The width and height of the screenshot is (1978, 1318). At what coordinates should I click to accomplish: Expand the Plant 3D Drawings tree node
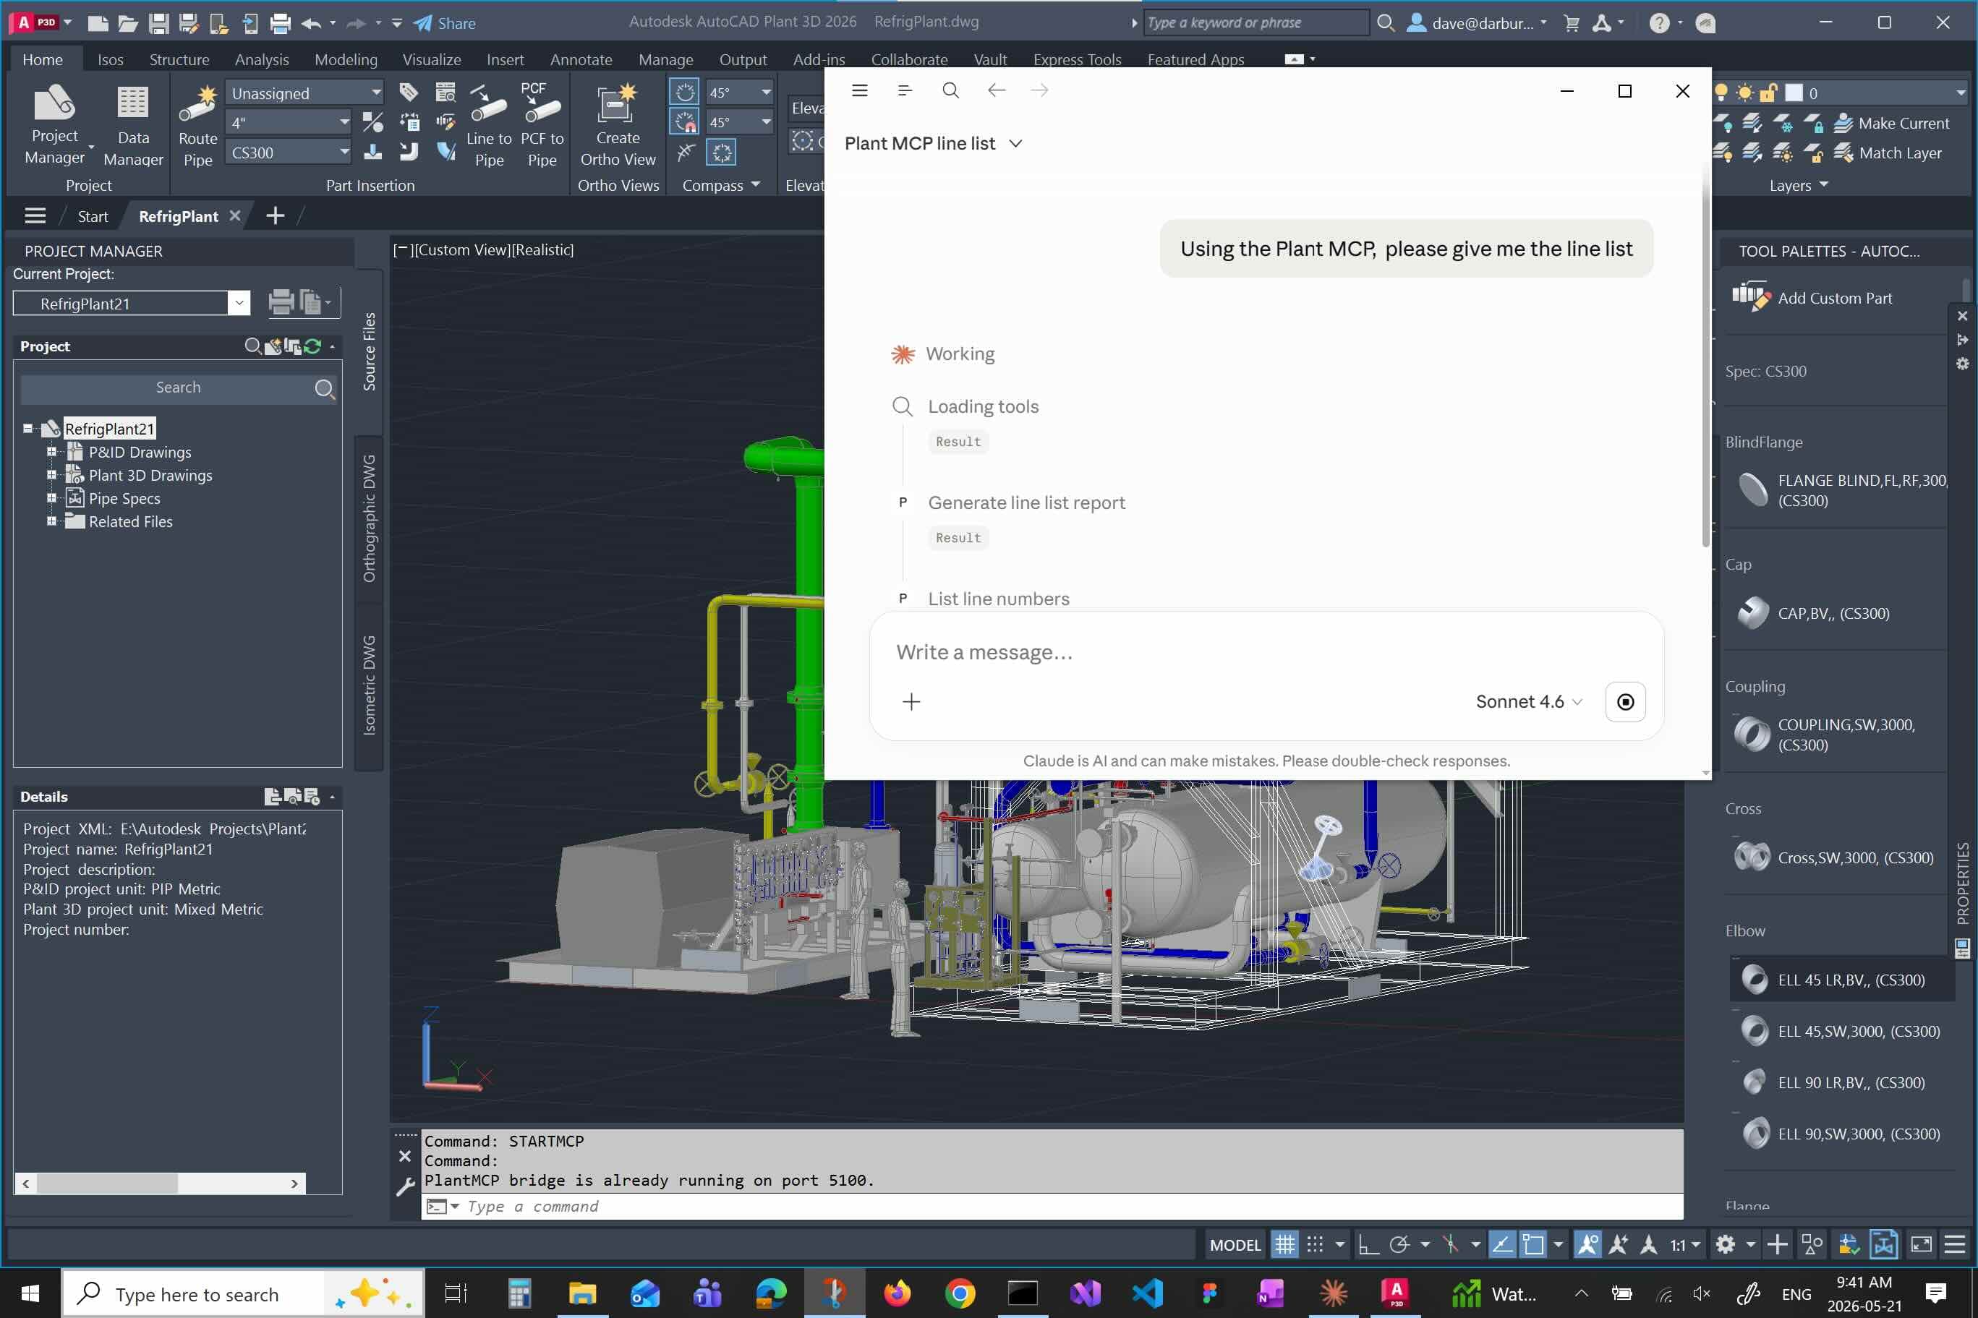[x=51, y=475]
